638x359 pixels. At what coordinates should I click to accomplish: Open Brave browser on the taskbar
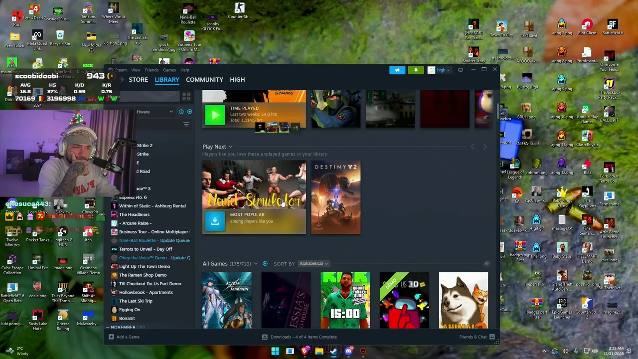point(305,351)
